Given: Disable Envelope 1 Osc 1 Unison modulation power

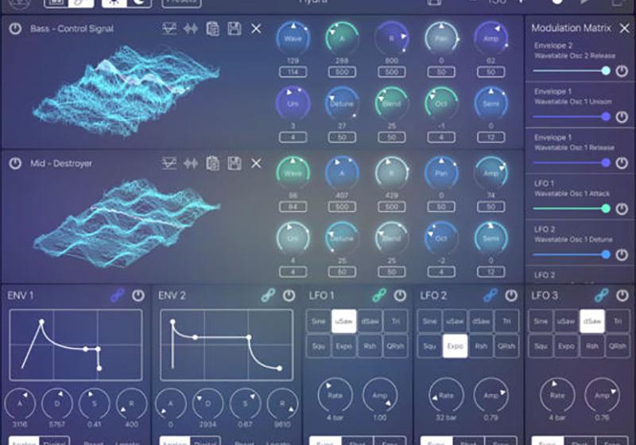Looking at the screenshot, I should (622, 117).
